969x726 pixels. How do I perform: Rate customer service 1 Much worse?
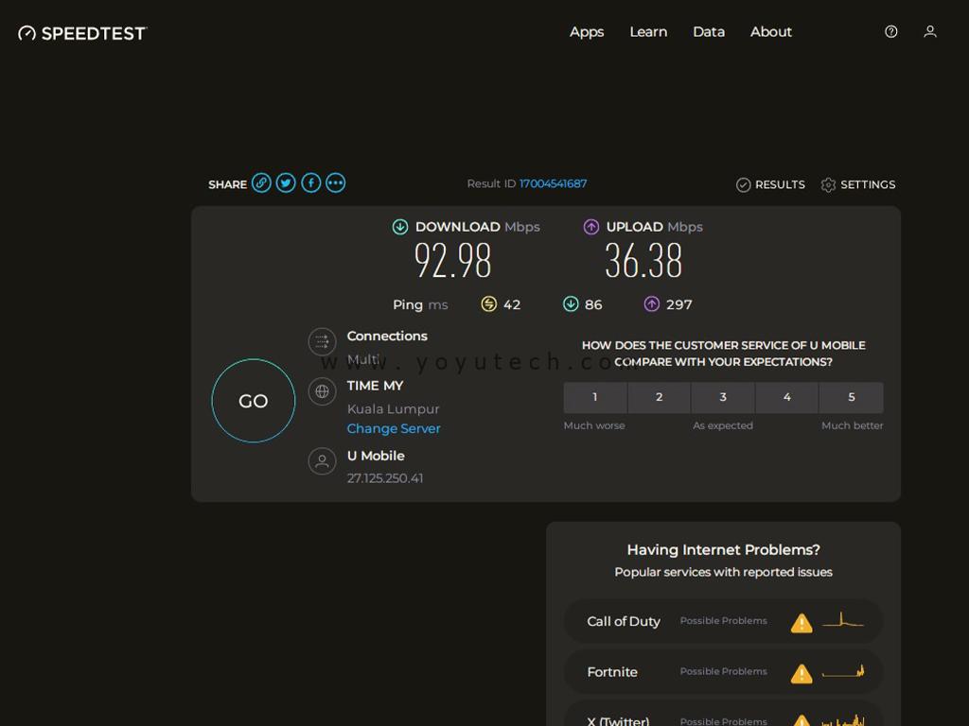595,397
